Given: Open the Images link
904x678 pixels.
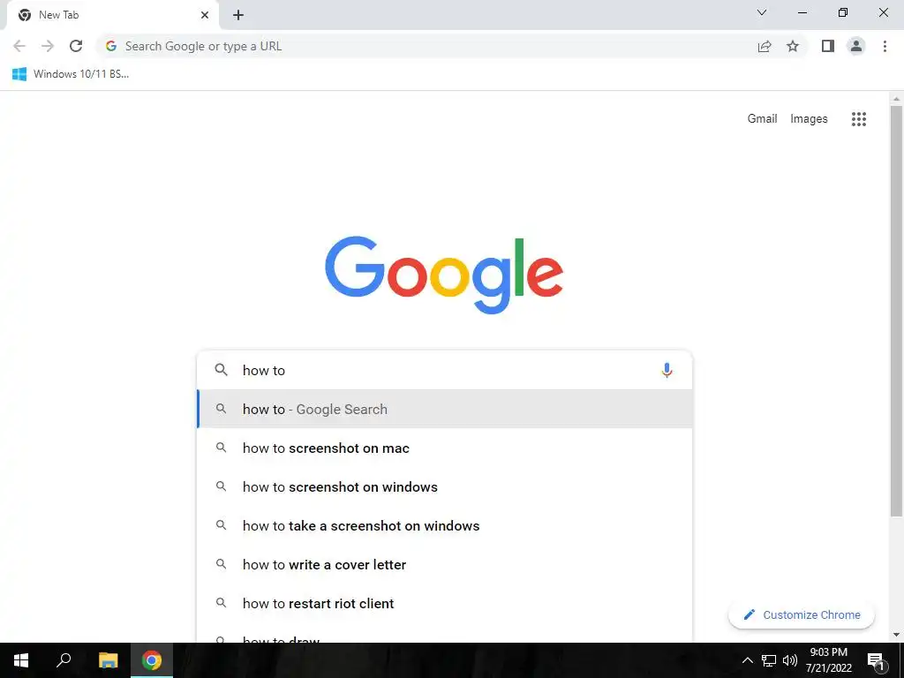Looking at the screenshot, I should [x=809, y=118].
